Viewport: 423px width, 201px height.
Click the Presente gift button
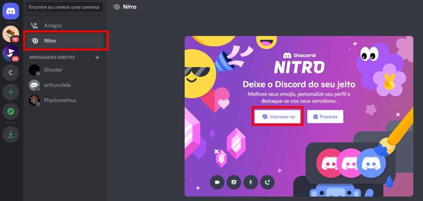tap(325, 117)
